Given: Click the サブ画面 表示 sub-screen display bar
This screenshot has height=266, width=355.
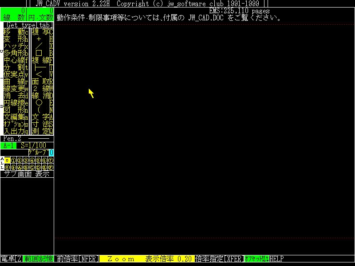Looking at the screenshot, I should pyautogui.click(x=27, y=174).
